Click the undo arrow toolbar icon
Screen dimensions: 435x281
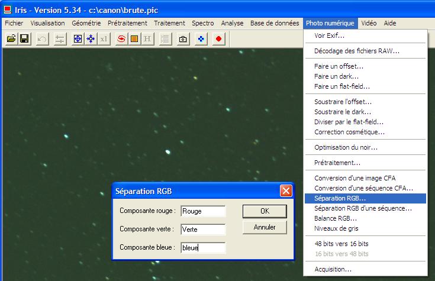(x=42, y=39)
